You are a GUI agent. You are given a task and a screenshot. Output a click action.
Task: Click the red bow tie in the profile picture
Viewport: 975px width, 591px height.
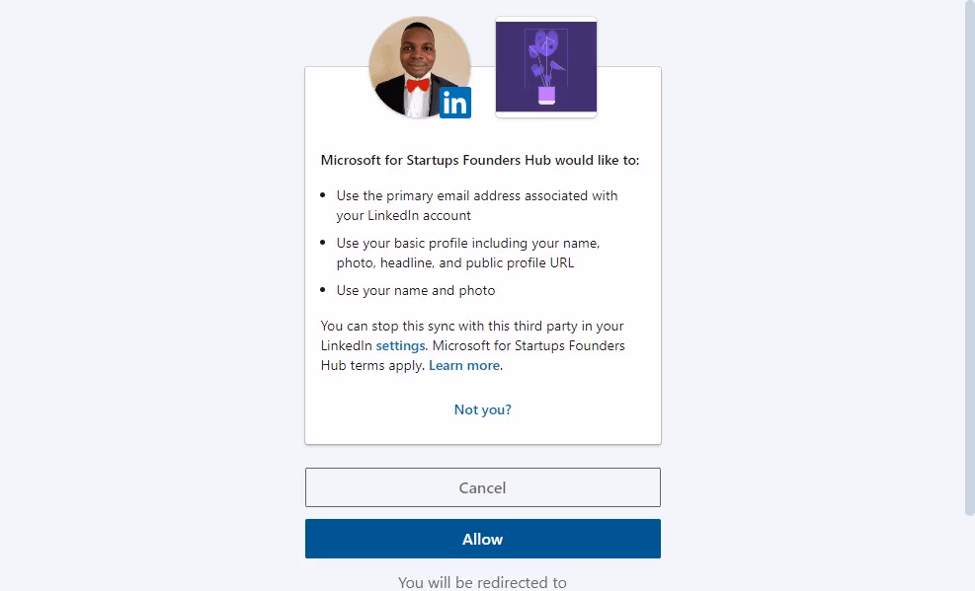(x=418, y=85)
